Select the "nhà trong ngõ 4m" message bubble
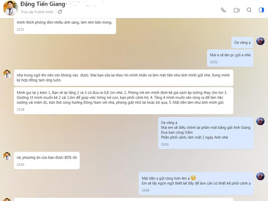Viewport: 268px width, 201px height. click(123, 78)
